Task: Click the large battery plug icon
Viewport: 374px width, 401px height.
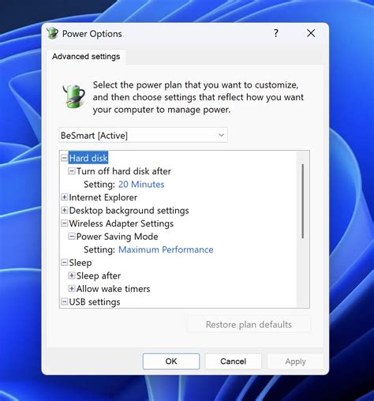Action: pyautogui.click(x=74, y=96)
